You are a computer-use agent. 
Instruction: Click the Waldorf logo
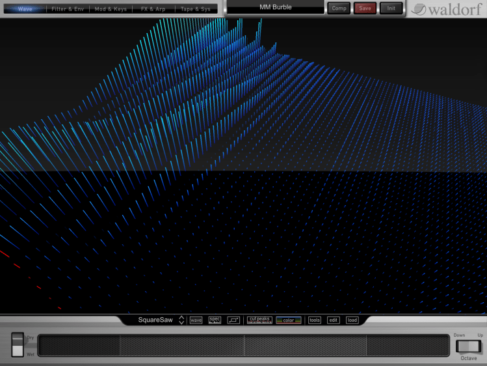447,9
